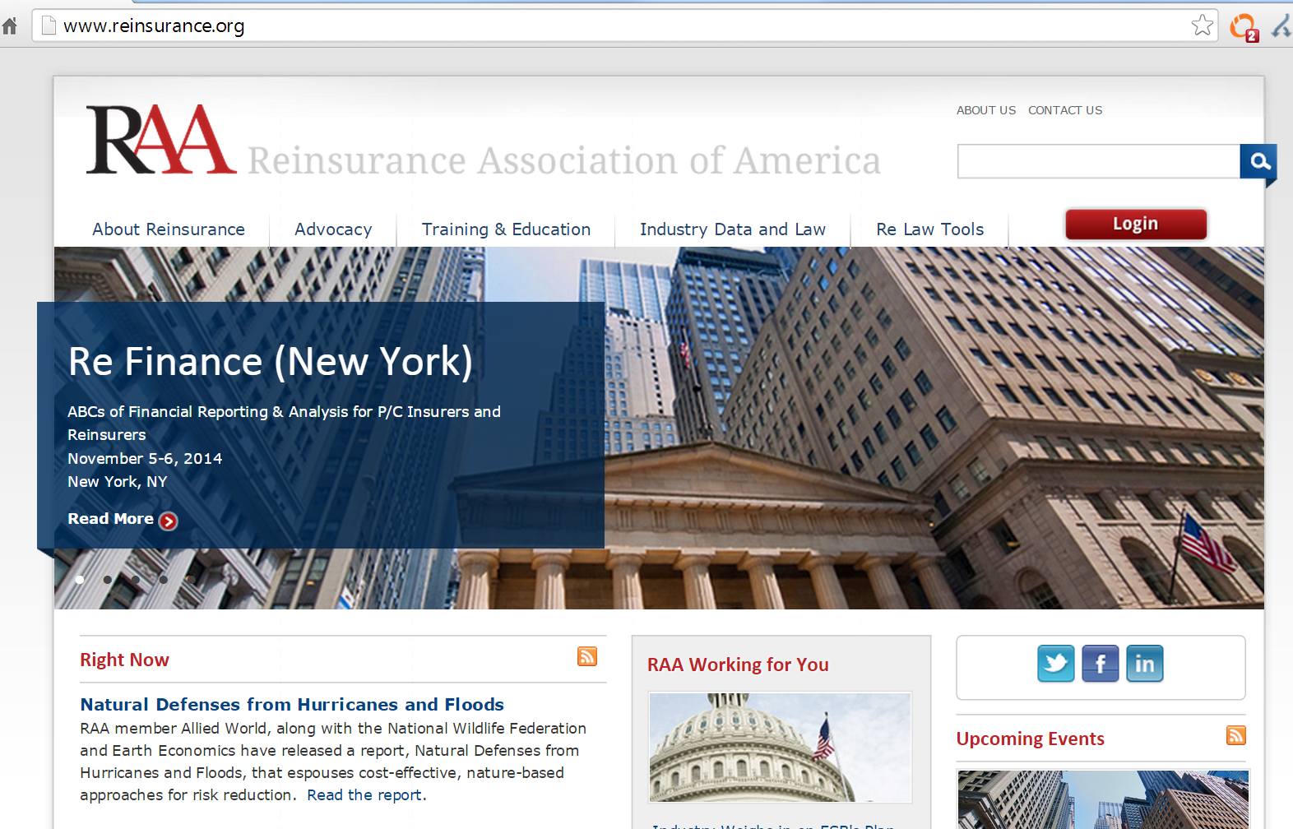Open the orange extension icon with badge

(1244, 27)
